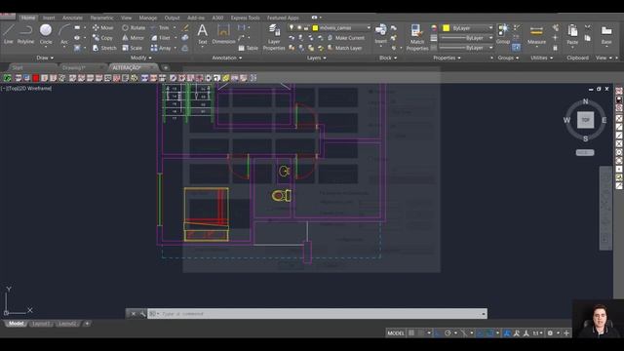Click the green first icon in custom toolbar
The image size is (624, 351).
[x=7, y=78]
